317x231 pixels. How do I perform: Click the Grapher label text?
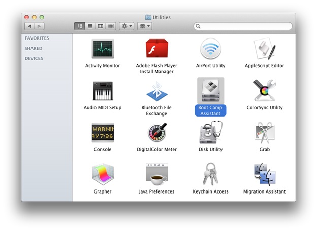tap(103, 191)
